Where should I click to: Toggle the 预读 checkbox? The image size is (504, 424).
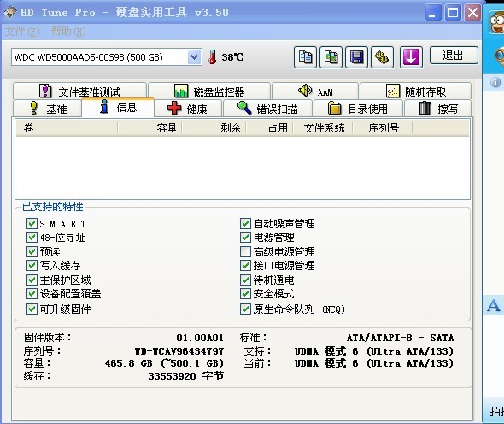[32, 251]
